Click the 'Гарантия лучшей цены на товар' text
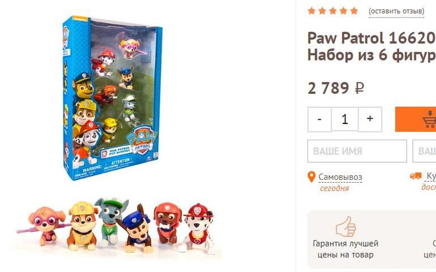 click(x=345, y=249)
